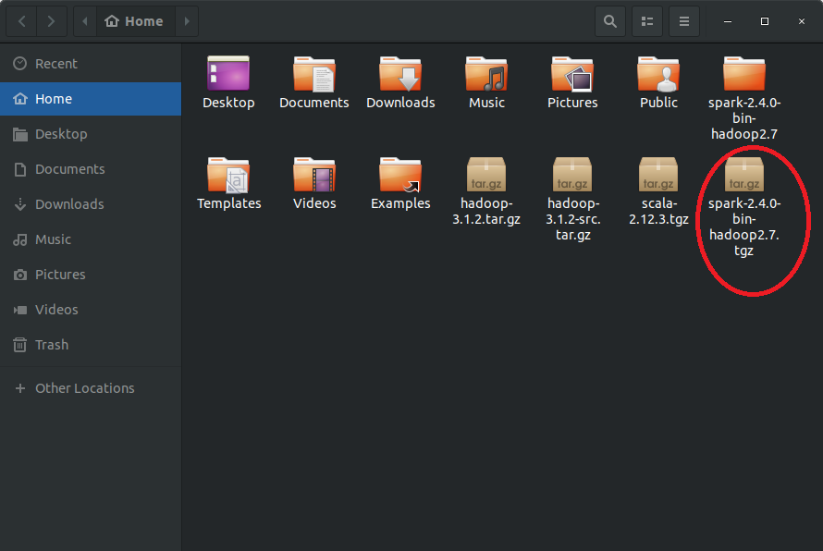This screenshot has width=823, height=551.
Task: Select Home in the sidebar
Action: click(x=91, y=99)
